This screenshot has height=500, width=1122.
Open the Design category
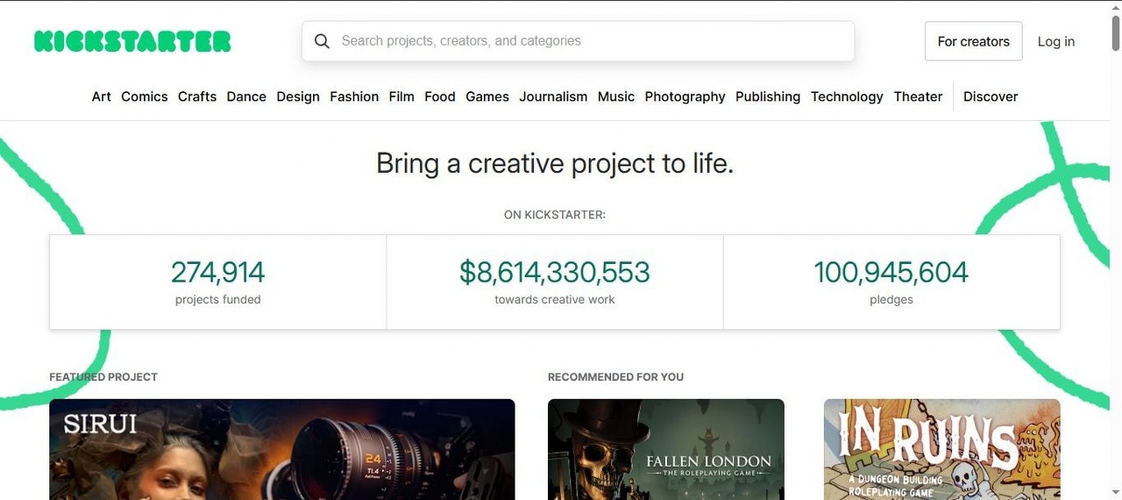(x=298, y=96)
